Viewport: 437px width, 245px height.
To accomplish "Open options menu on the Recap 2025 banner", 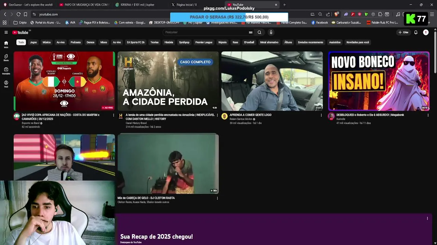I will pos(427,218).
